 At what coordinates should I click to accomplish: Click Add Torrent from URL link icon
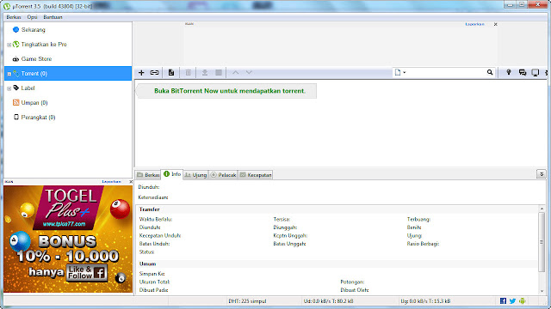click(x=155, y=72)
